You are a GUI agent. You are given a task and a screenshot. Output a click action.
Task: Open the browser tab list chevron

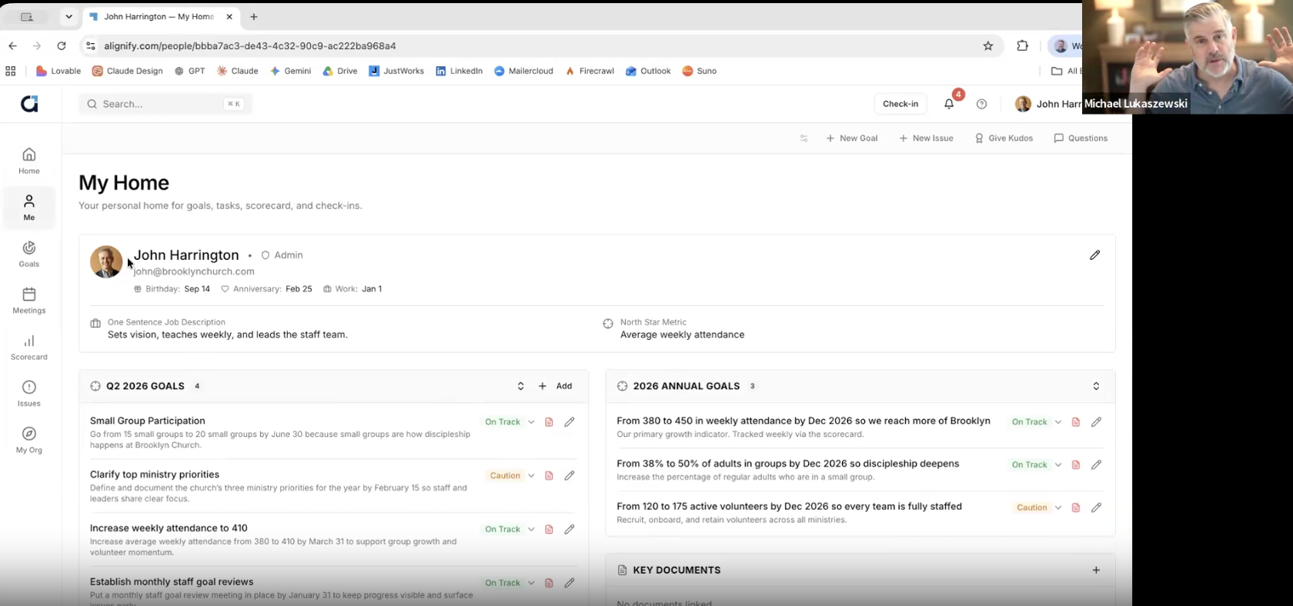click(x=68, y=16)
